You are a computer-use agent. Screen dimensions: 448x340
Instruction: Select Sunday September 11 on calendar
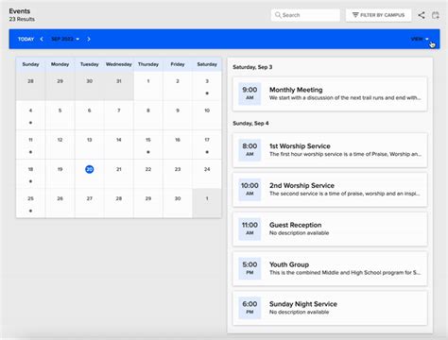pos(30,144)
